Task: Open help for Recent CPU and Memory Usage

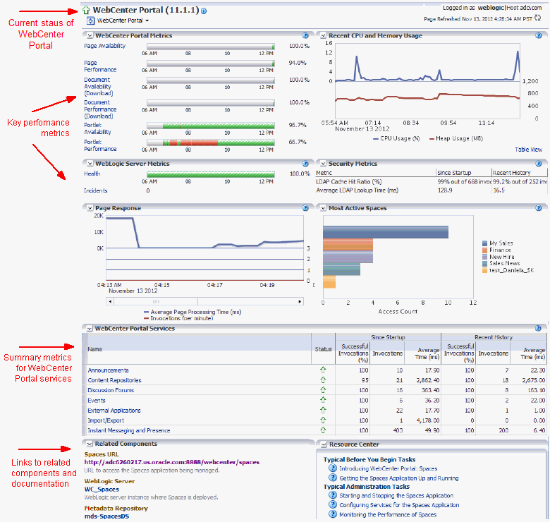Action: point(539,35)
